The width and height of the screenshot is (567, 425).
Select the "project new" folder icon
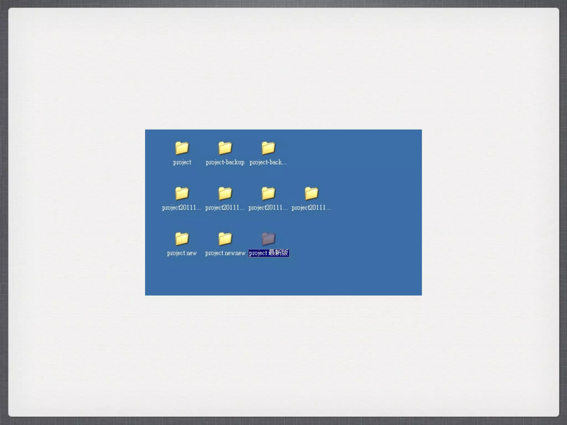(182, 239)
